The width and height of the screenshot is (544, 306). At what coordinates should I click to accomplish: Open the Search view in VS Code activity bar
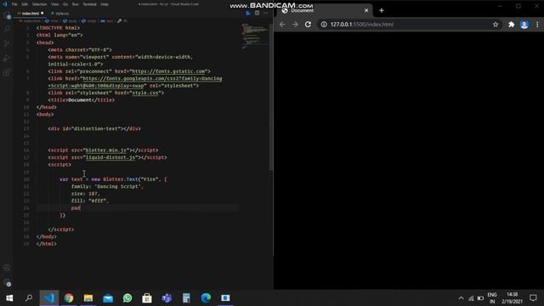pyautogui.click(x=7, y=30)
